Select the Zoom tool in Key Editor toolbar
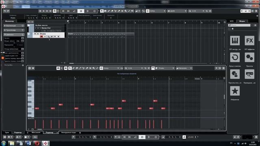 coord(94,68)
